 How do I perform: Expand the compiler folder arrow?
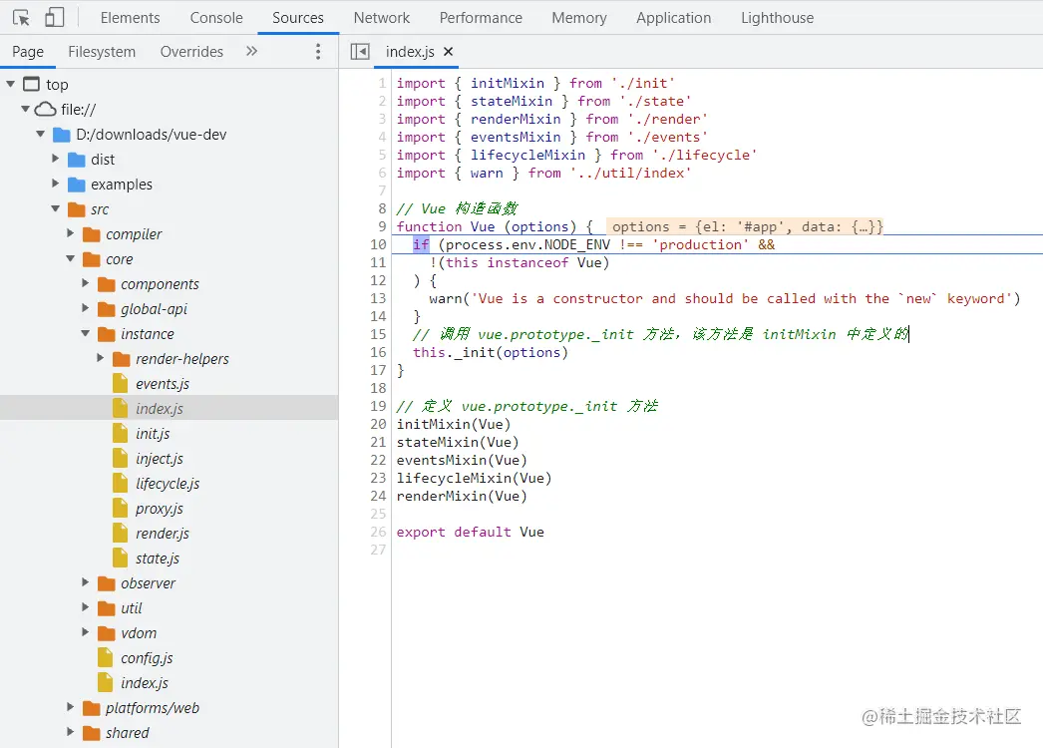(x=71, y=233)
